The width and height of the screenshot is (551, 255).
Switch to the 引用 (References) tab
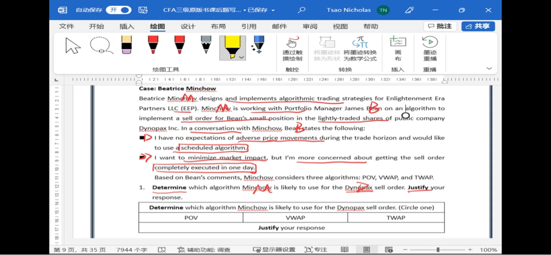(249, 26)
